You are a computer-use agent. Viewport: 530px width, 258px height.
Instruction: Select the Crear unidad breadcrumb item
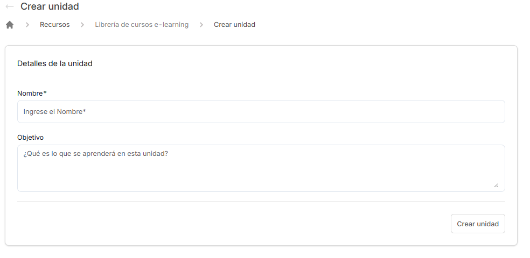click(x=234, y=25)
